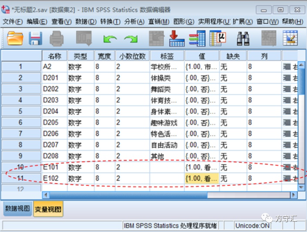Click the Insert variable icon
This screenshot has height=232, width=307.
(x=290, y=38)
